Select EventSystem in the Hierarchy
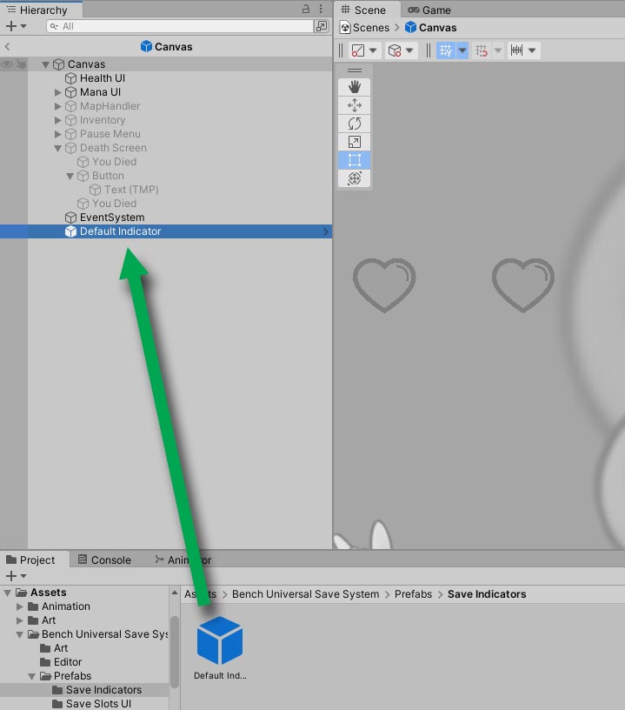The image size is (625, 710). click(112, 218)
